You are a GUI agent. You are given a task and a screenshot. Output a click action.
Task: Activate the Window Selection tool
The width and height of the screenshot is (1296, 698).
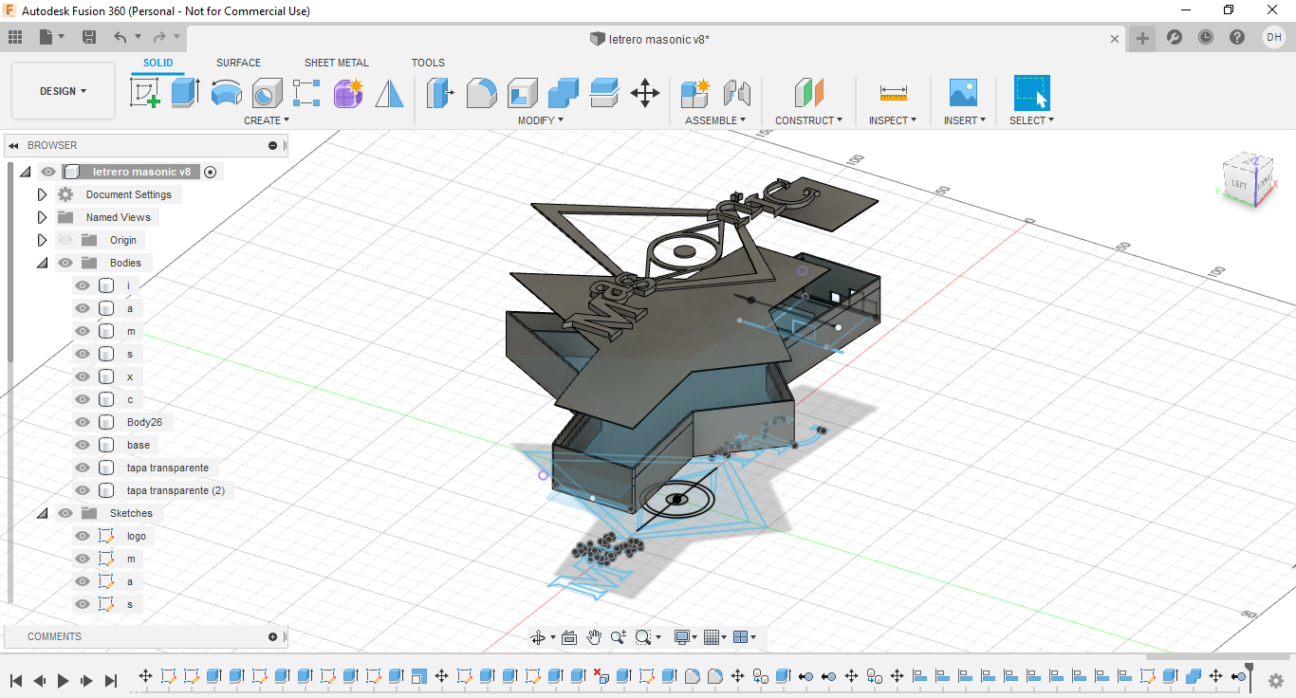click(1031, 93)
